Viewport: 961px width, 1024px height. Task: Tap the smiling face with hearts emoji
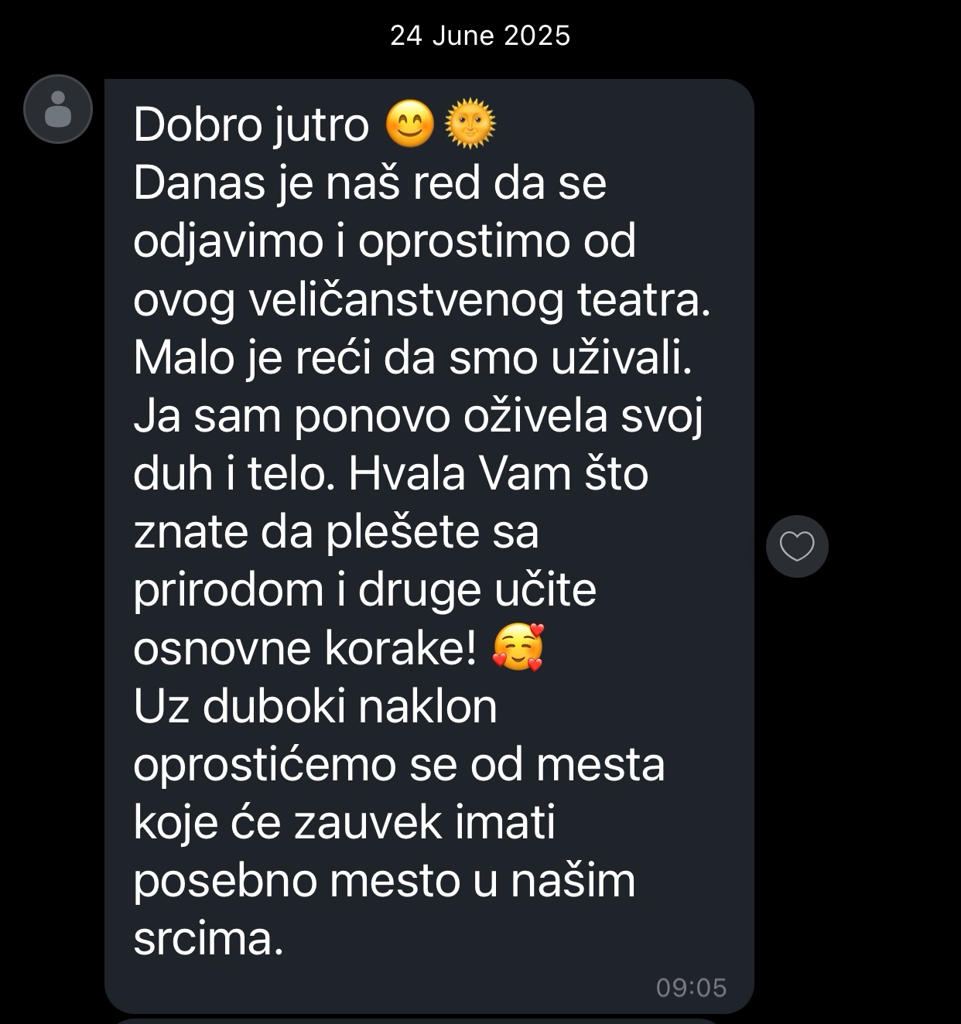point(518,648)
